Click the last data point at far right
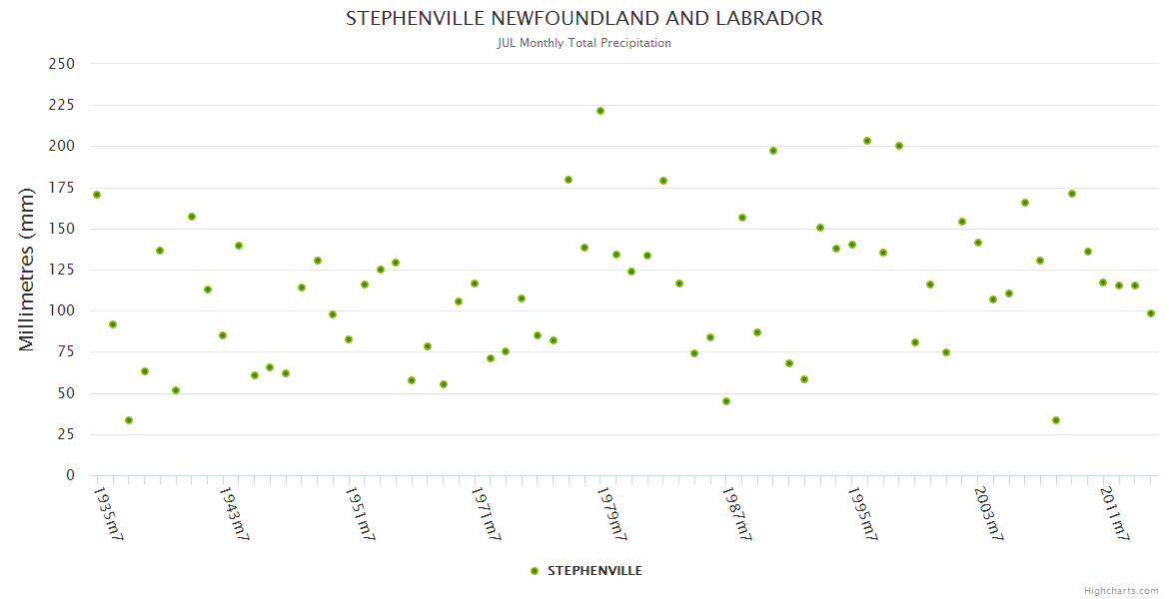Image resolution: width=1169 pixels, height=599 pixels. pos(1151,313)
